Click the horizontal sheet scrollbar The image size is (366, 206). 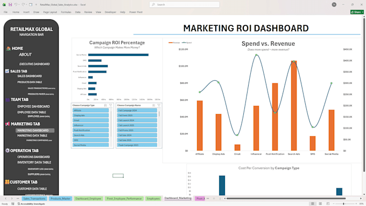[286, 198]
